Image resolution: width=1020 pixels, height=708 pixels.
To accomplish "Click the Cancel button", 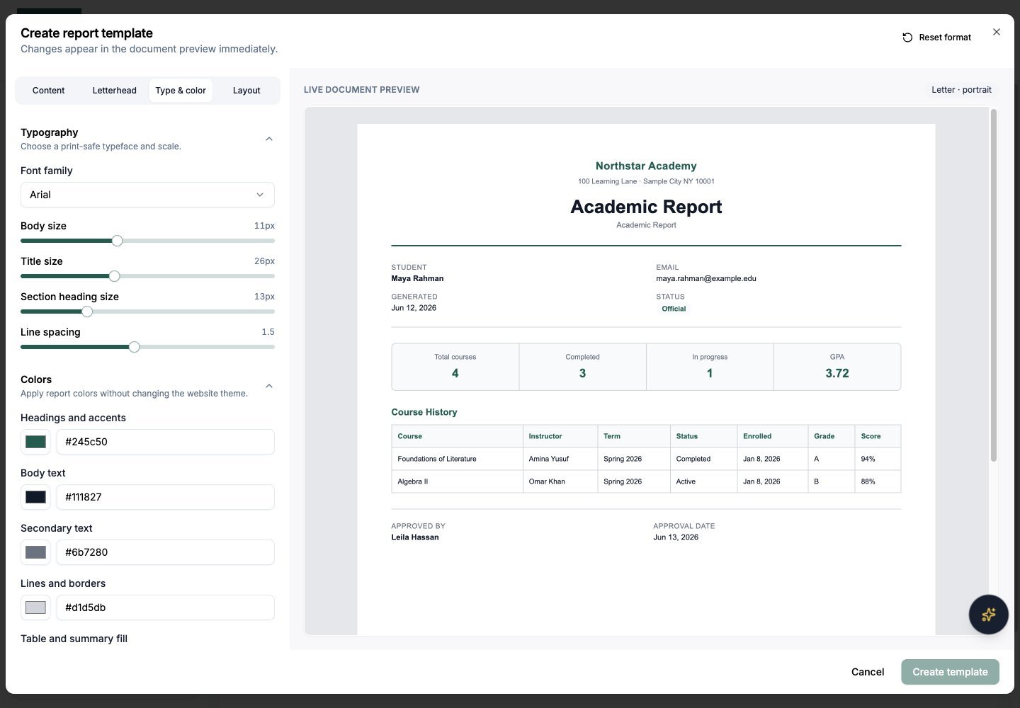I will click(x=868, y=672).
